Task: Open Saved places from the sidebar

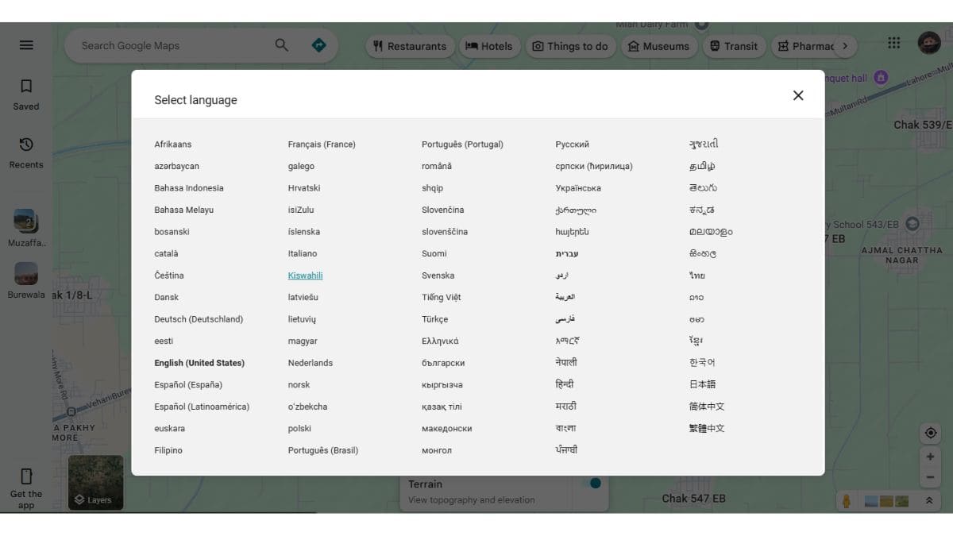Action: pos(26,90)
